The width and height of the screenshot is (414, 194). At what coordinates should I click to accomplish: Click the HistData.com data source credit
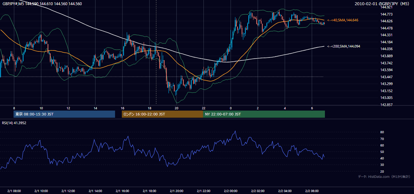(x=384, y=177)
